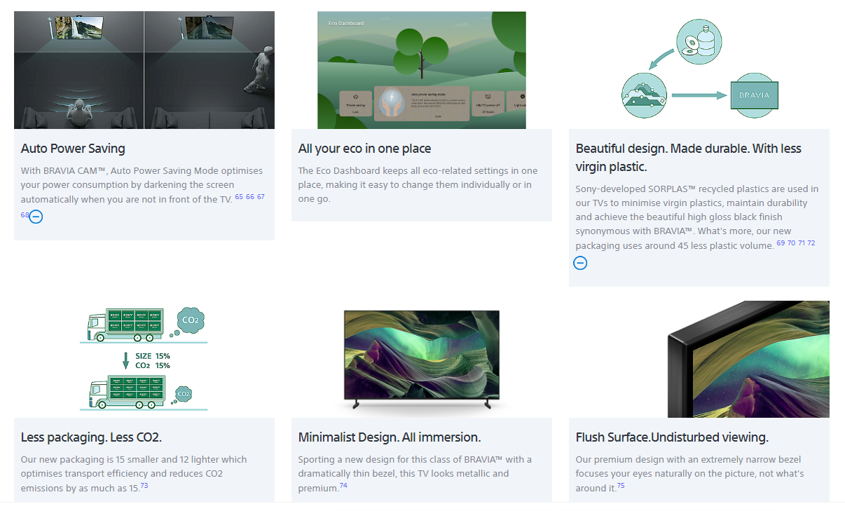The width and height of the screenshot is (845, 511).
Task: Collapse footnotes under the virgin plastic card
Action: click(580, 263)
